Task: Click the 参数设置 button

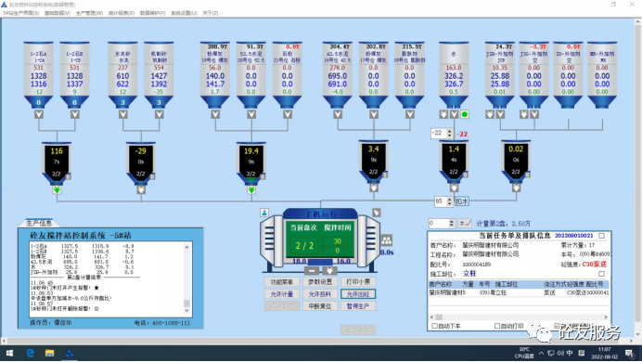Action: click(x=320, y=282)
